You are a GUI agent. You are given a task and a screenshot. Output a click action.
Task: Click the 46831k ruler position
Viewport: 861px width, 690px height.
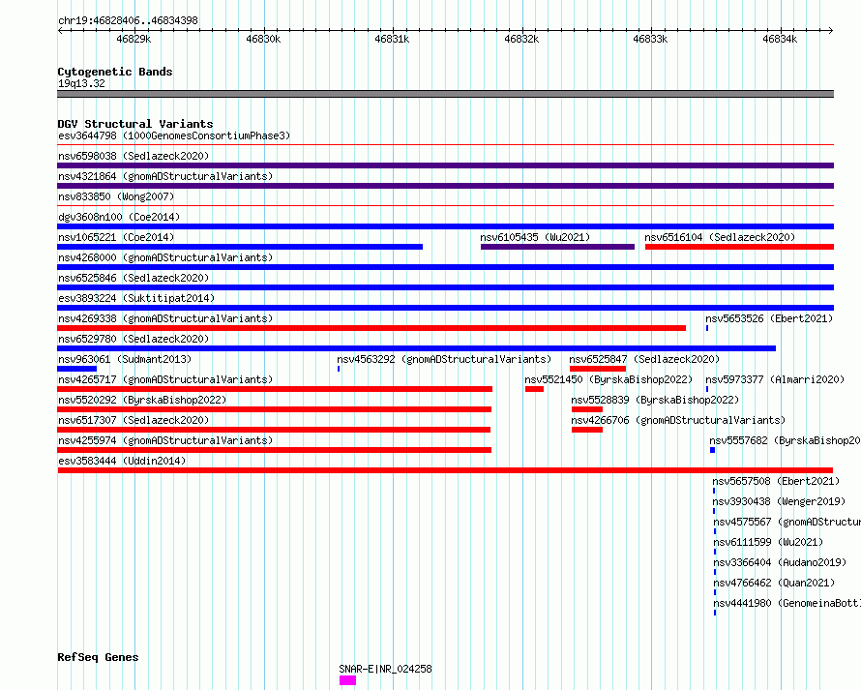tap(392, 39)
